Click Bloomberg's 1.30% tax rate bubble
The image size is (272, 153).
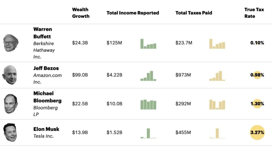click(x=257, y=104)
